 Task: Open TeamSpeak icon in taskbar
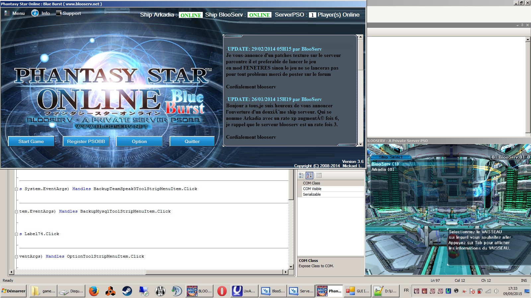pos(177,291)
